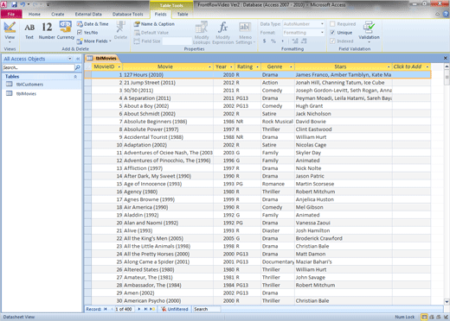Click the navigation pane Search box
This screenshot has width=450, height=321.
38,67
